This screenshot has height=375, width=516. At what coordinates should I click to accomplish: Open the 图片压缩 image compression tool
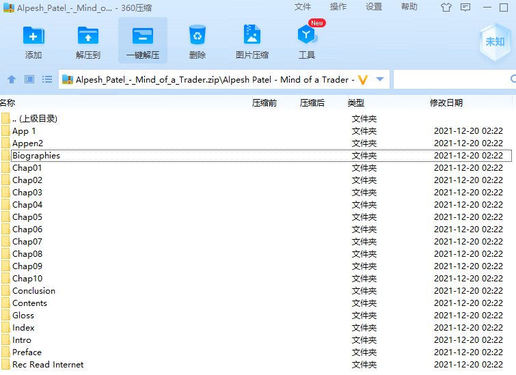[252, 35]
